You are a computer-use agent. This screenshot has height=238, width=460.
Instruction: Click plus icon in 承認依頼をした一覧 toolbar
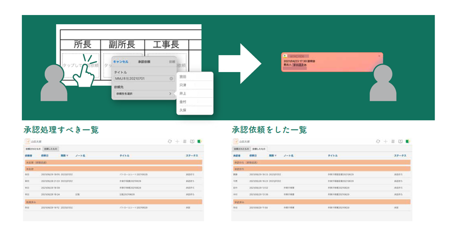click(x=385, y=141)
